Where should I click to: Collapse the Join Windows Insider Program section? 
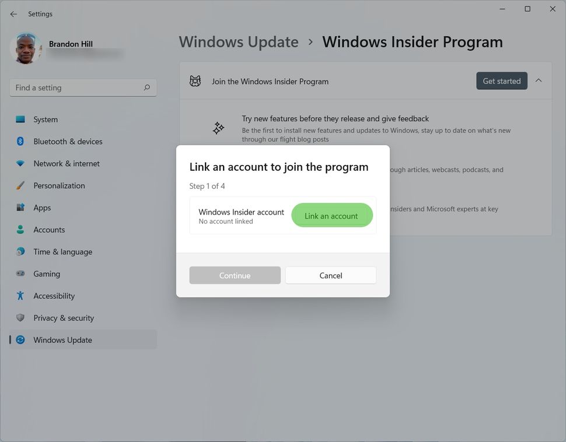[x=539, y=80]
